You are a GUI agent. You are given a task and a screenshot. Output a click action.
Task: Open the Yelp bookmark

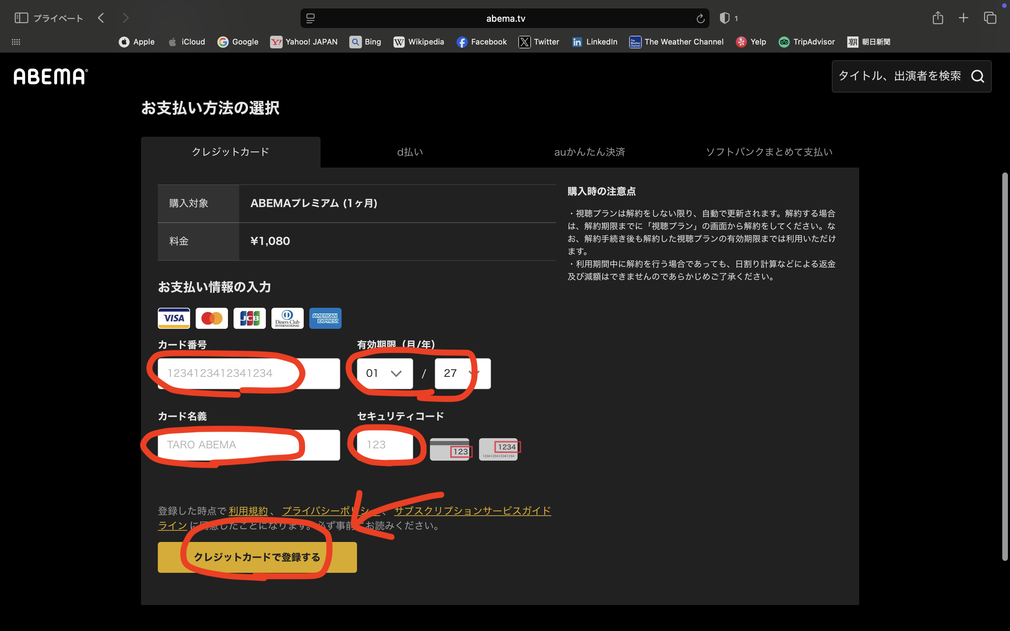(x=751, y=42)
